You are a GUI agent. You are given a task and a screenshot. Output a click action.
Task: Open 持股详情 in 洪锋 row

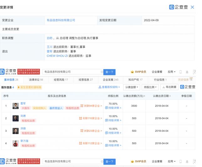click(x=113, y=133)
